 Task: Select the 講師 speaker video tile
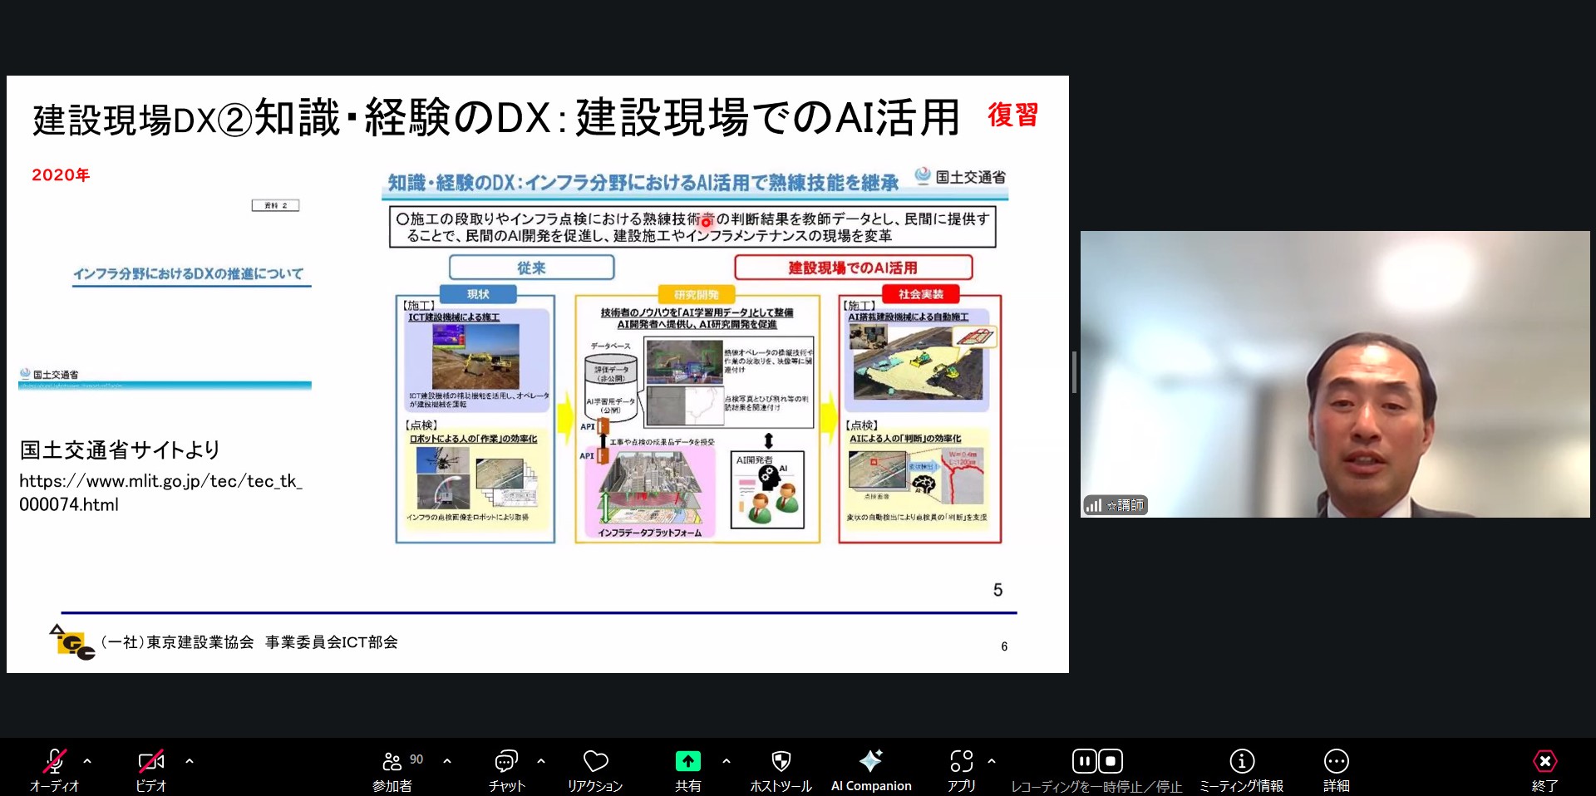[1334, 374]
